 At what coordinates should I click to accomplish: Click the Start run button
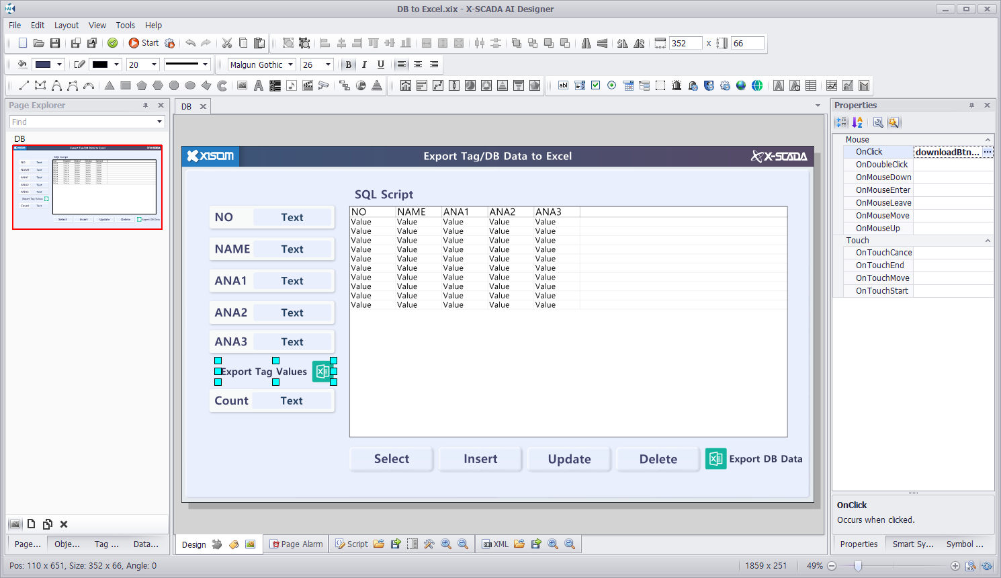(144, 43)
